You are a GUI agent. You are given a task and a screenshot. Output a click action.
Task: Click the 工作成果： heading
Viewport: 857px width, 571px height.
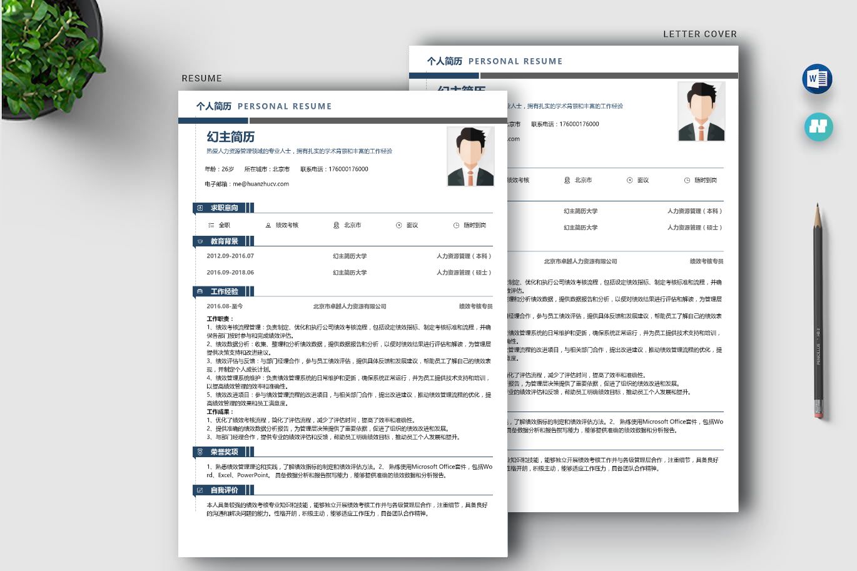[220, 412]
